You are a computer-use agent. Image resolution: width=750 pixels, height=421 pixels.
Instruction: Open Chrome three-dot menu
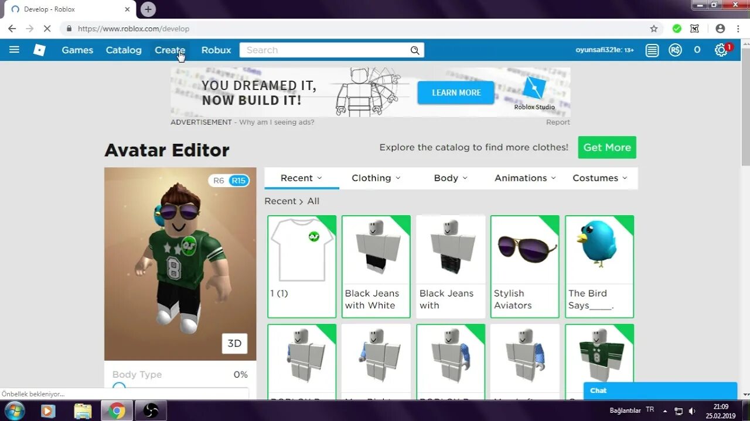738,28
